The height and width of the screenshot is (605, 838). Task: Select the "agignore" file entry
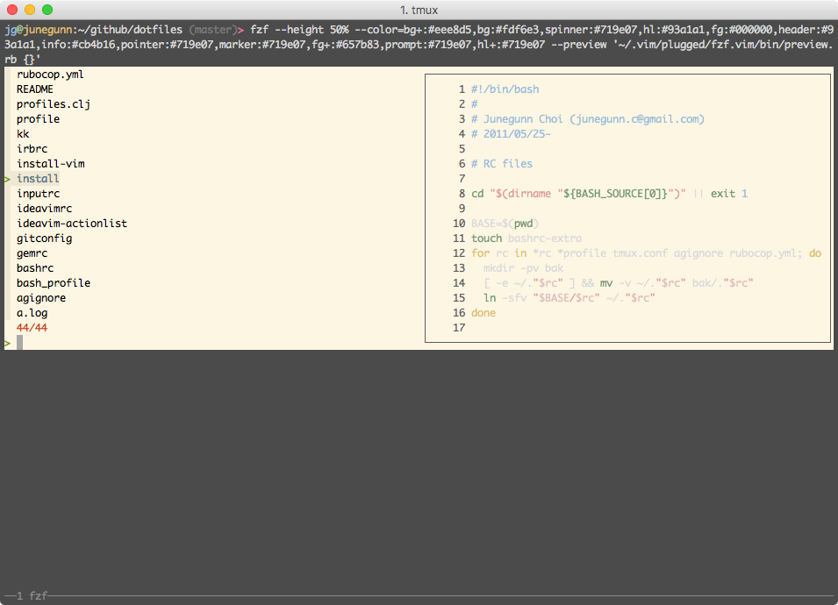[40, 297]
